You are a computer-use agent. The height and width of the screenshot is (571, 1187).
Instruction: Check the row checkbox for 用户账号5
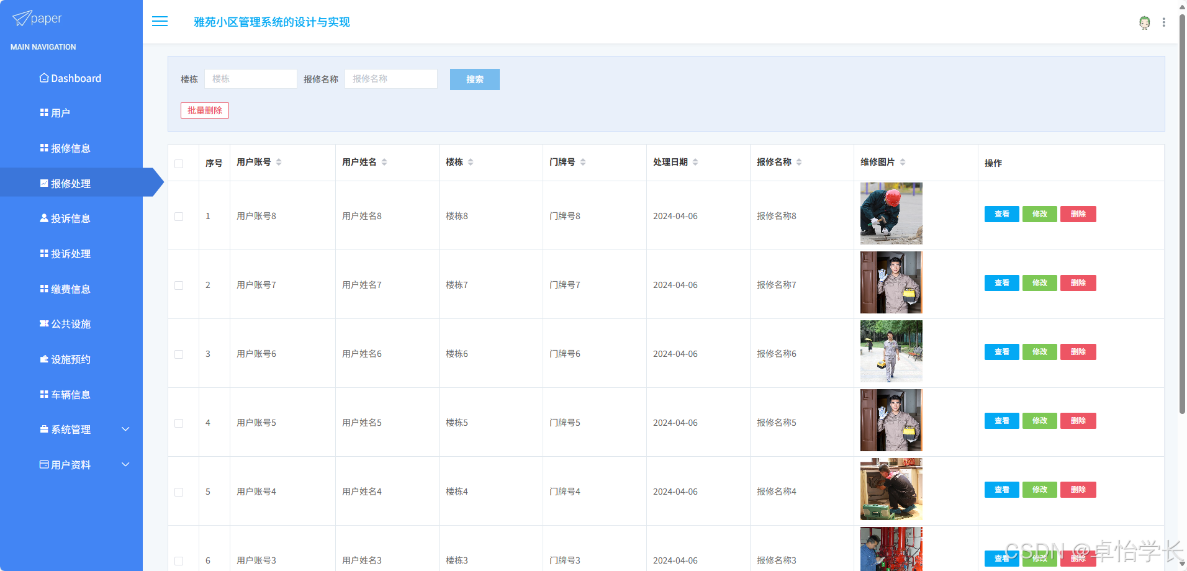(x=179, y=423)
